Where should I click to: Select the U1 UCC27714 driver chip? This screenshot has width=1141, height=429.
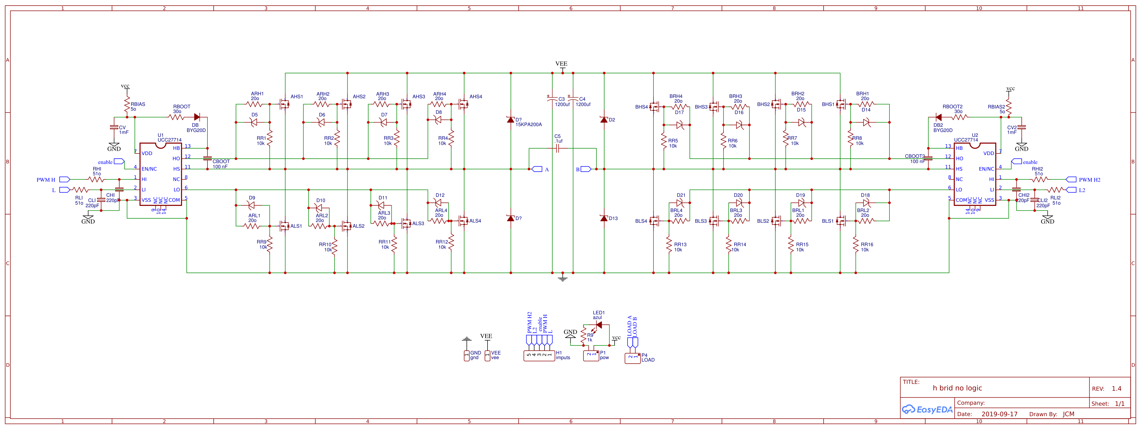point(160,174)
